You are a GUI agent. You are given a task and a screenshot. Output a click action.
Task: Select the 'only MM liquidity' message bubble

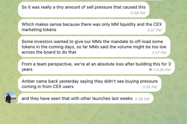(x=92, y=27)
